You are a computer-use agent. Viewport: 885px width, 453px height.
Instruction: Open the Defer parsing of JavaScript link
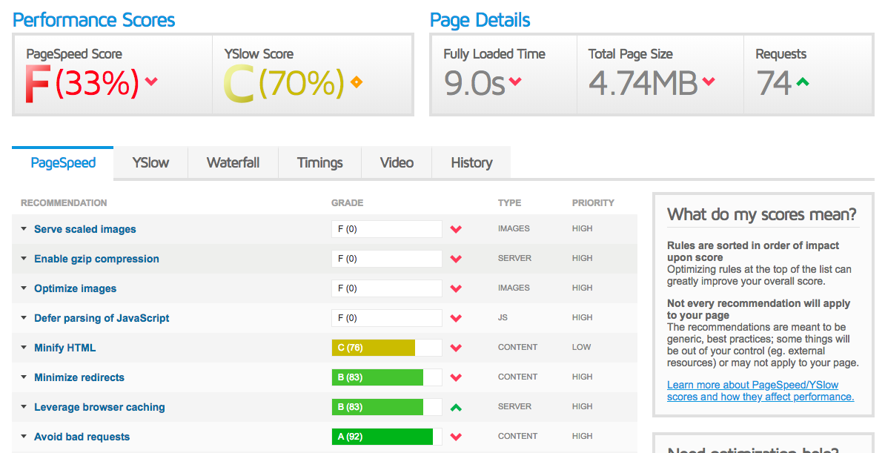click(x=102, y=318)
